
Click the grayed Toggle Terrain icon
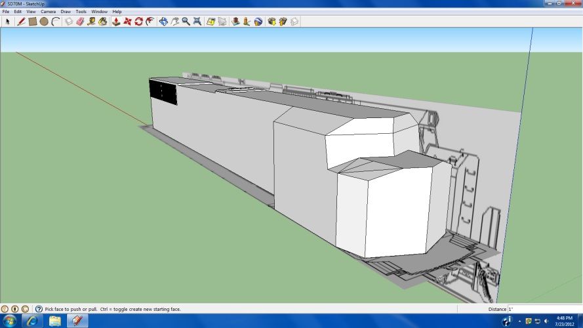222,22
